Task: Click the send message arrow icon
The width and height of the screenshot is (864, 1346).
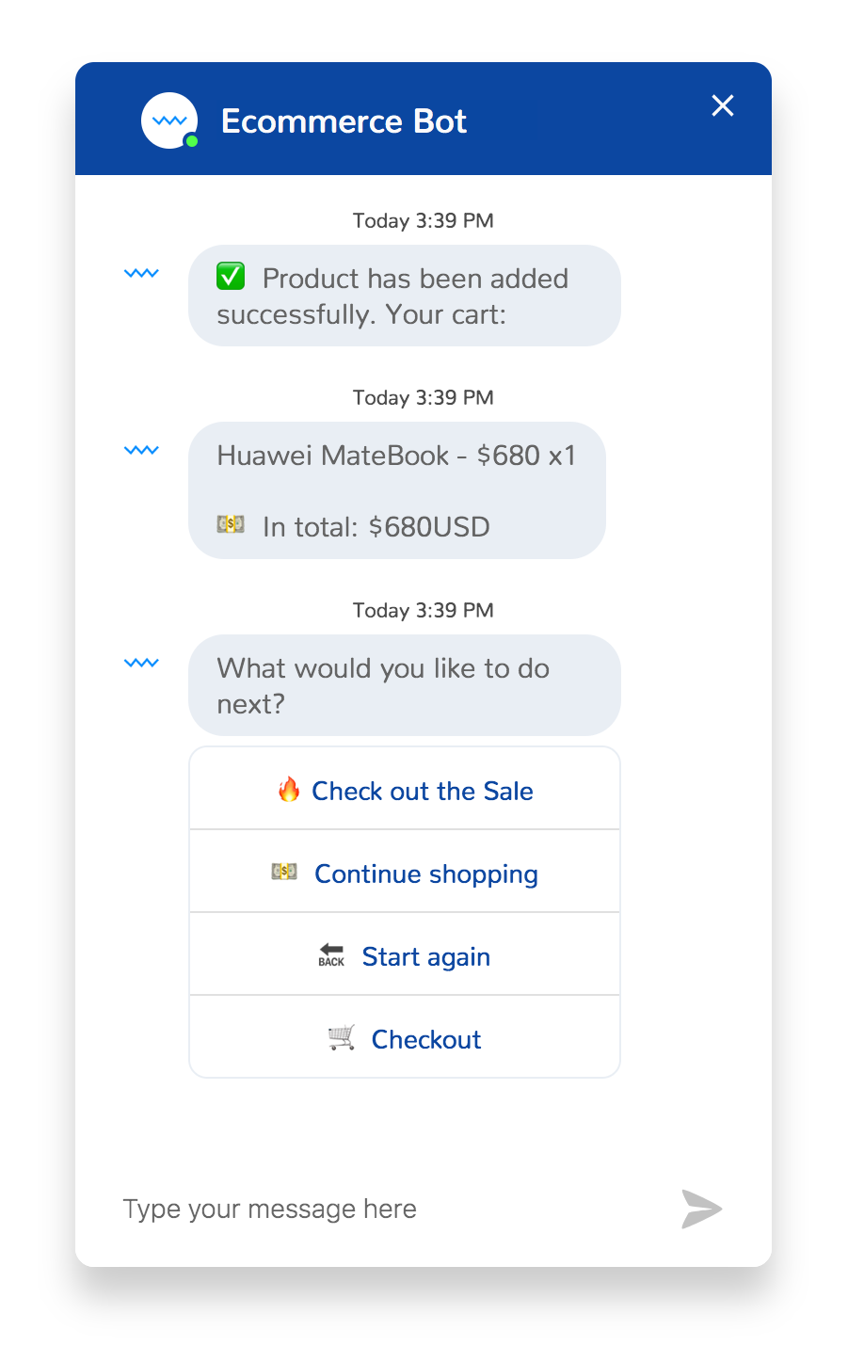Action: (x=700, y=1209)
